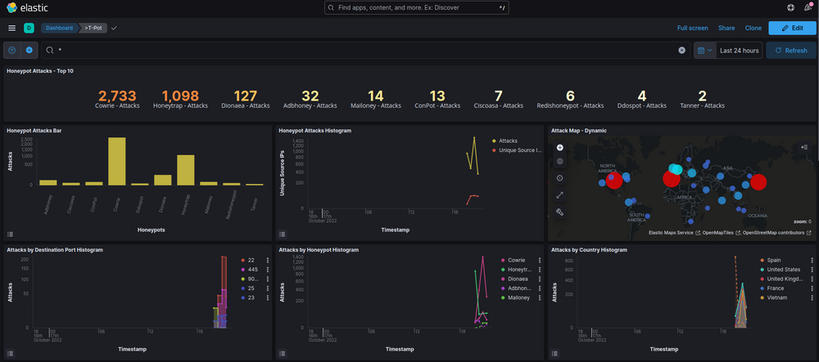The width and height of the screenshot is (819, 362).
Task: Click the Attacks legend color dot
Action: pyautogui.click(x=494, y=141)
